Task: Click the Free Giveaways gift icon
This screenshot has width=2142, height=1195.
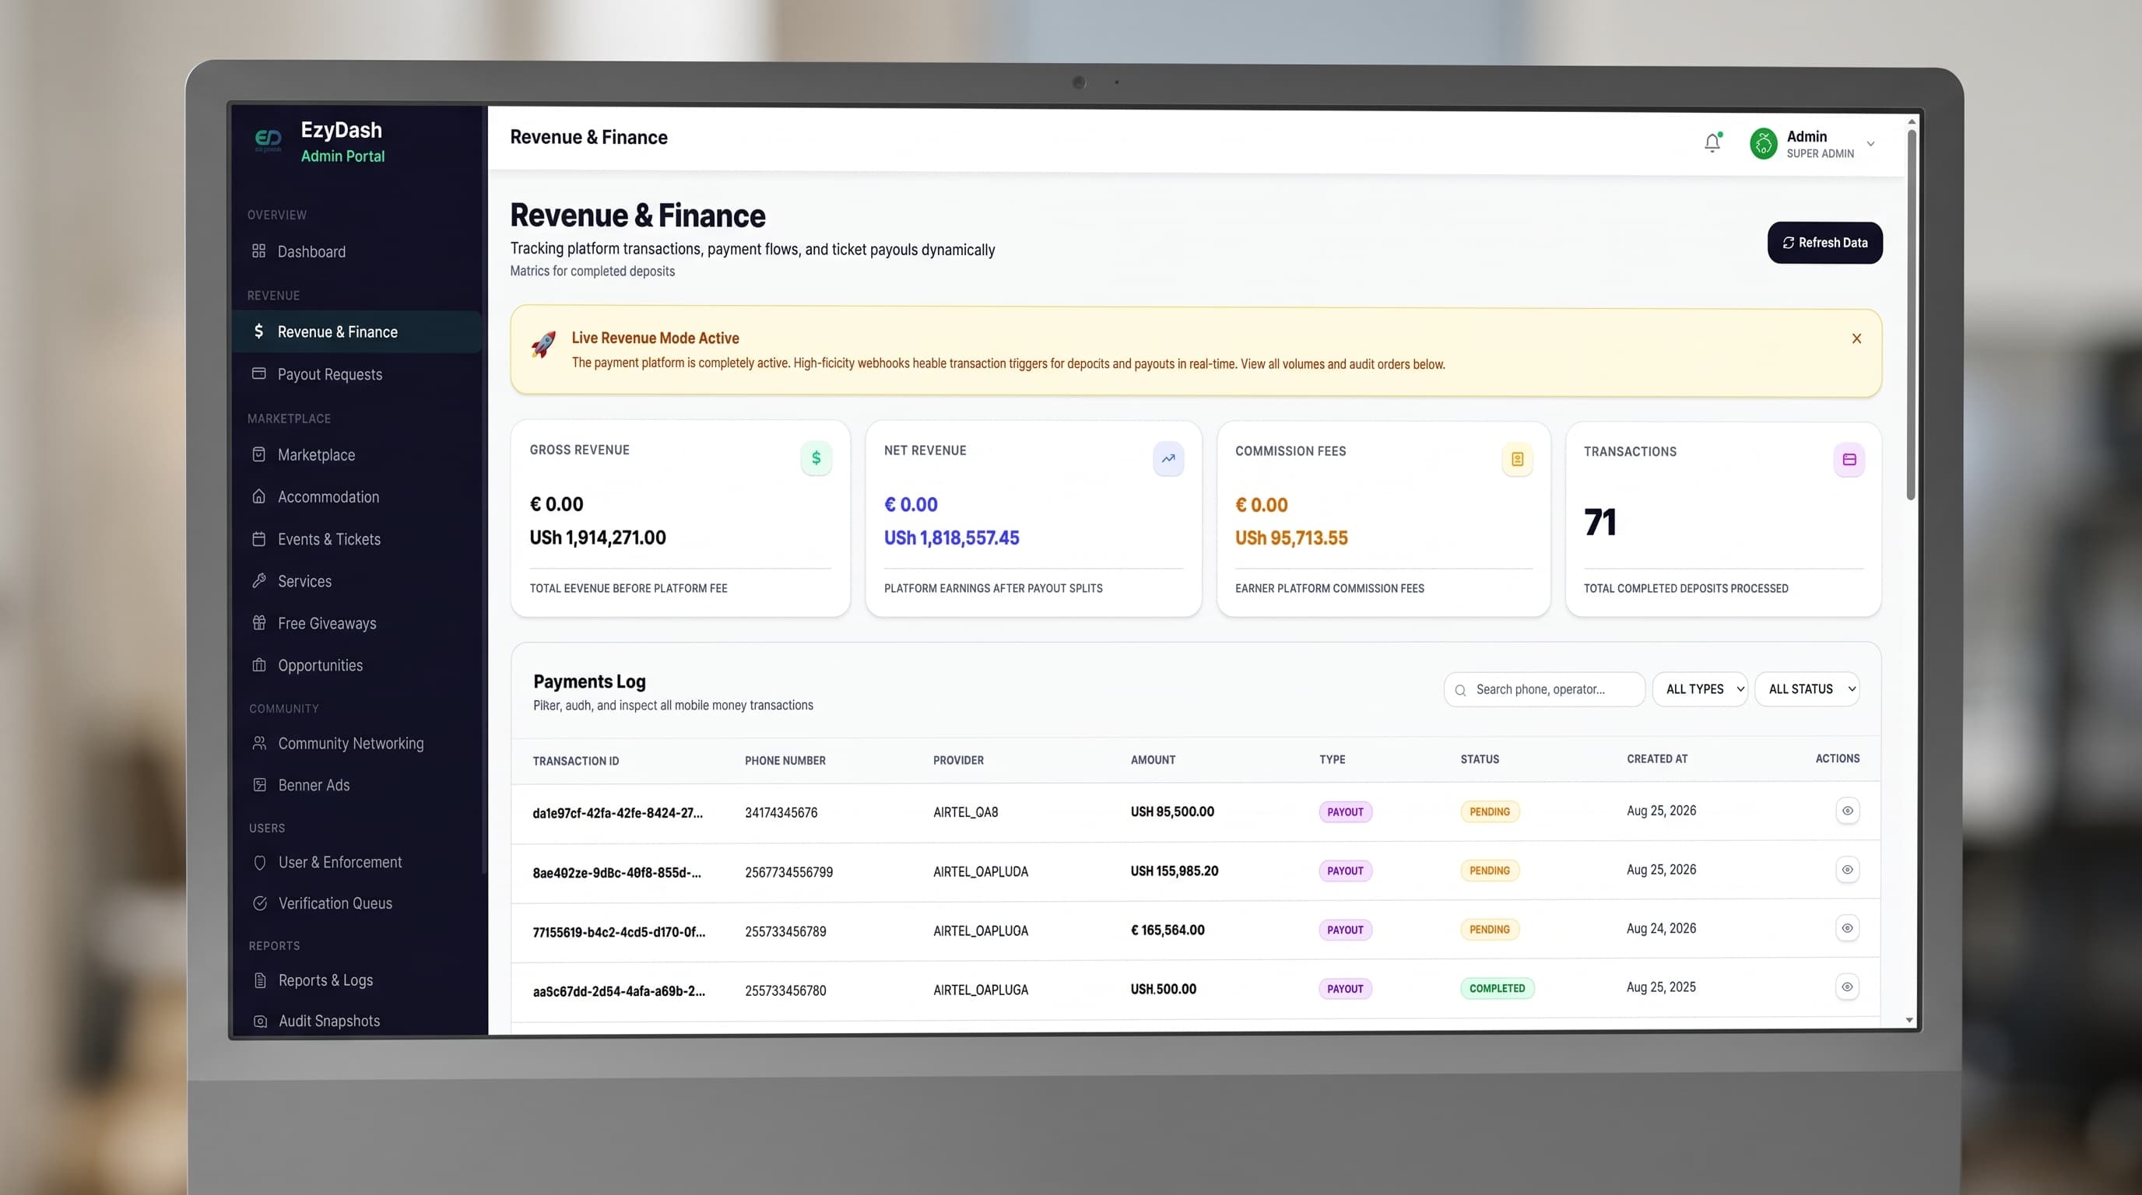Action: pyautogui.click(x=258, y=622)
